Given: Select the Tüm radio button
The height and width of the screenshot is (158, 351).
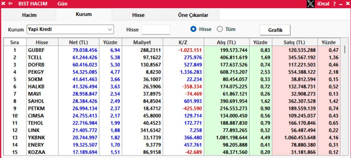Looking at the screenshot, I should coord(219,29).
